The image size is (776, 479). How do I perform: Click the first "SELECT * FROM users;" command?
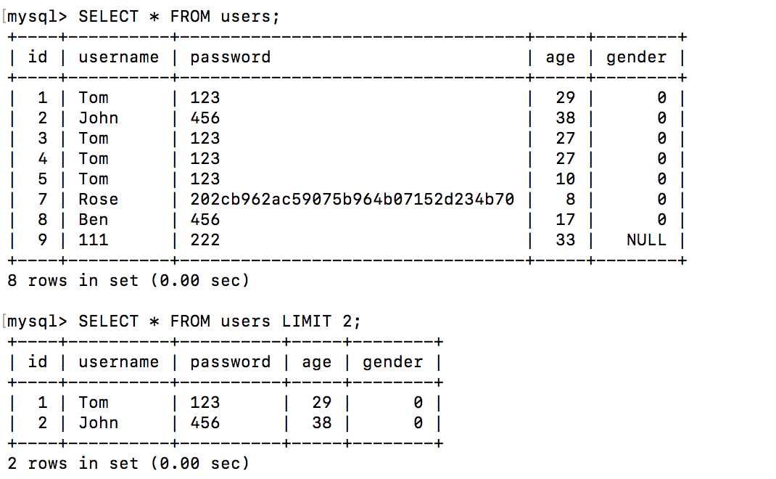(x=178, y=17)
